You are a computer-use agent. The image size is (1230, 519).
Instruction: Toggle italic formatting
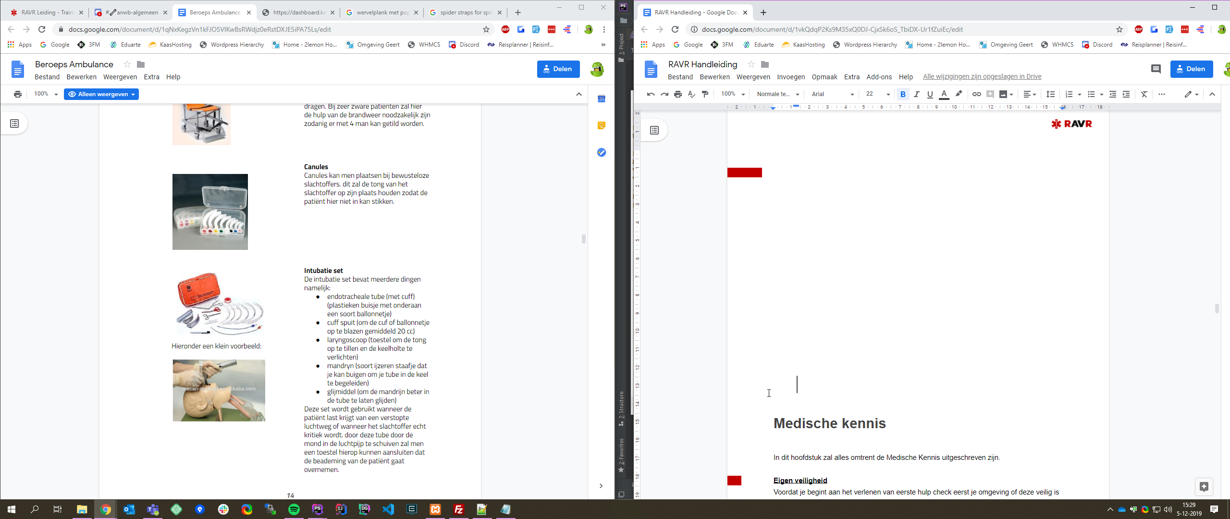point(916,94)
